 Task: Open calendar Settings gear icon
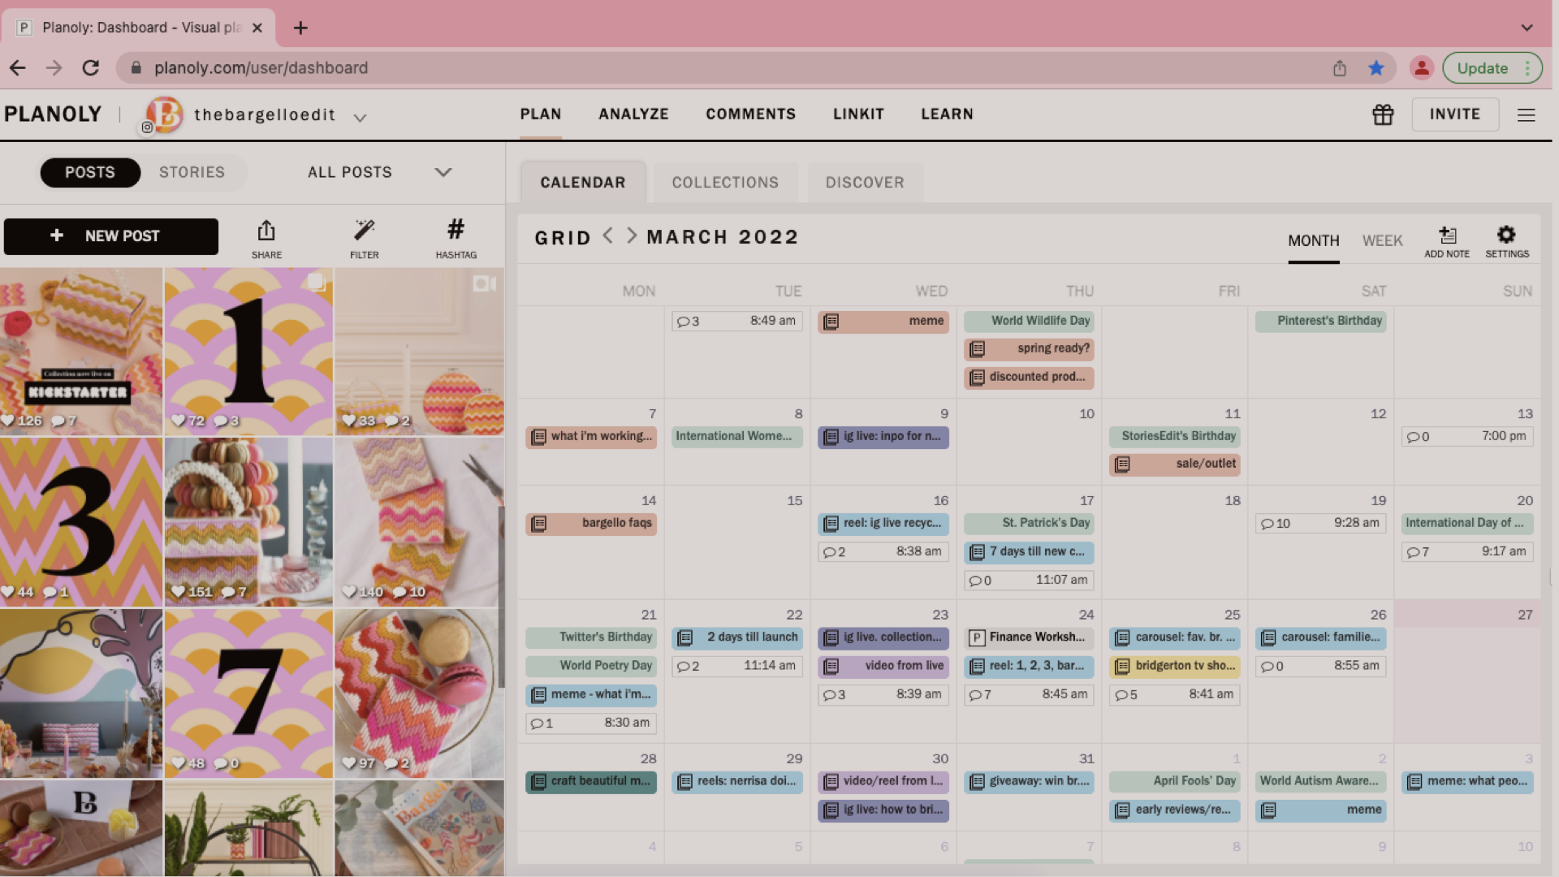coord(1506,235)
